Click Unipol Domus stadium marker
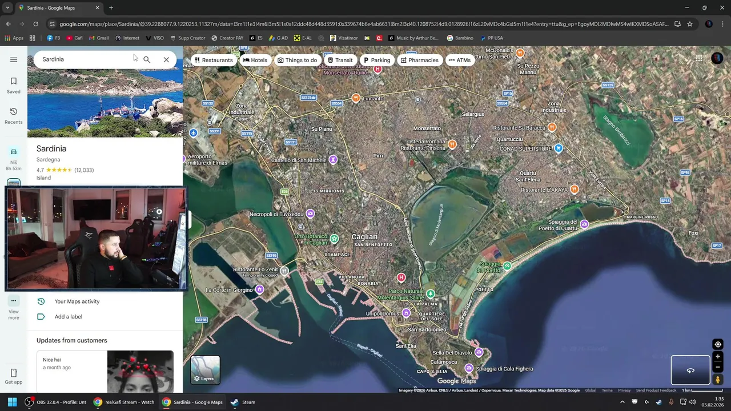 pos(406,313)
